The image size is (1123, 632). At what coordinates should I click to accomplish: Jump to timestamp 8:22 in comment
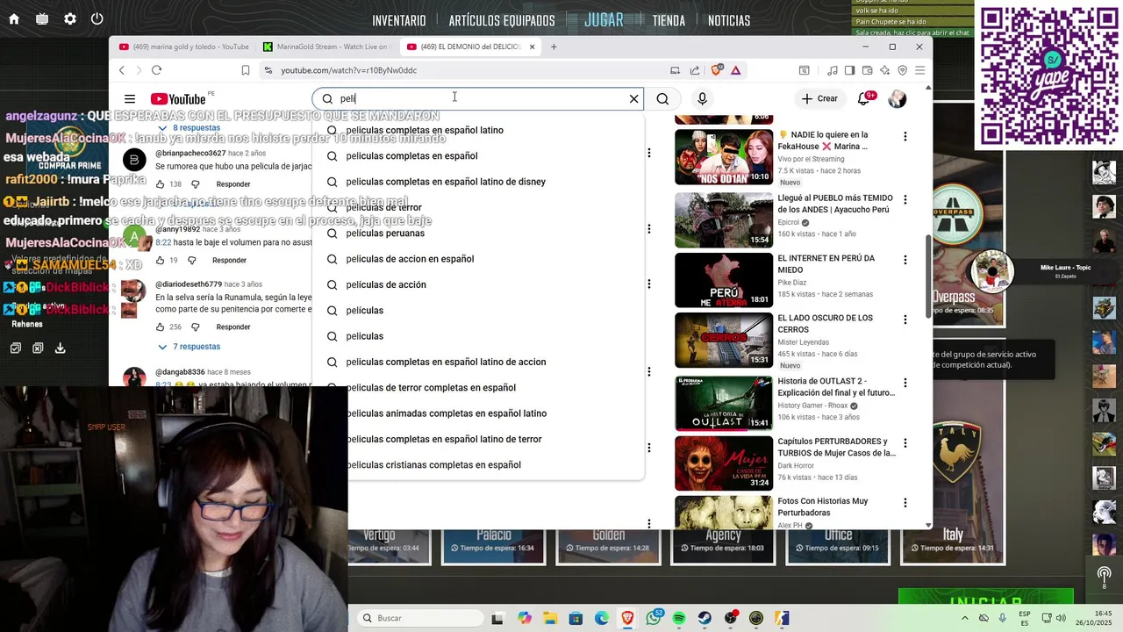[163, 242]
